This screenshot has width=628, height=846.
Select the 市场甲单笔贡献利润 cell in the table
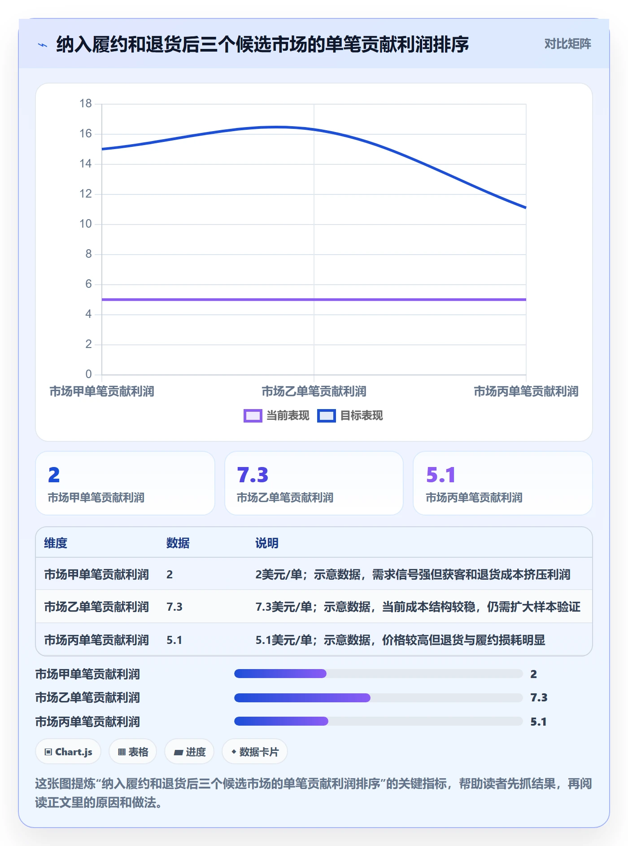(x=96, y=574)
